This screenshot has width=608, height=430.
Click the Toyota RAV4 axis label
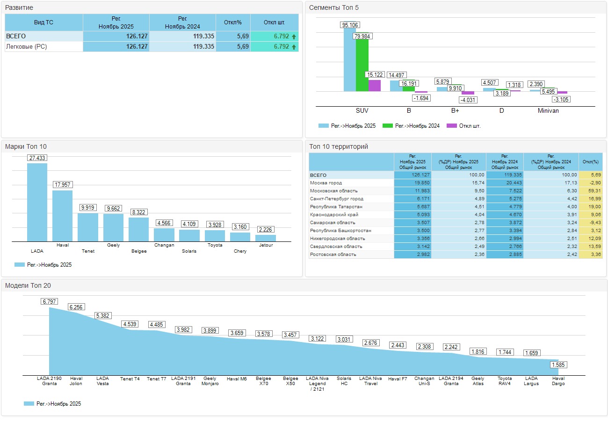(x=505, y=381)
